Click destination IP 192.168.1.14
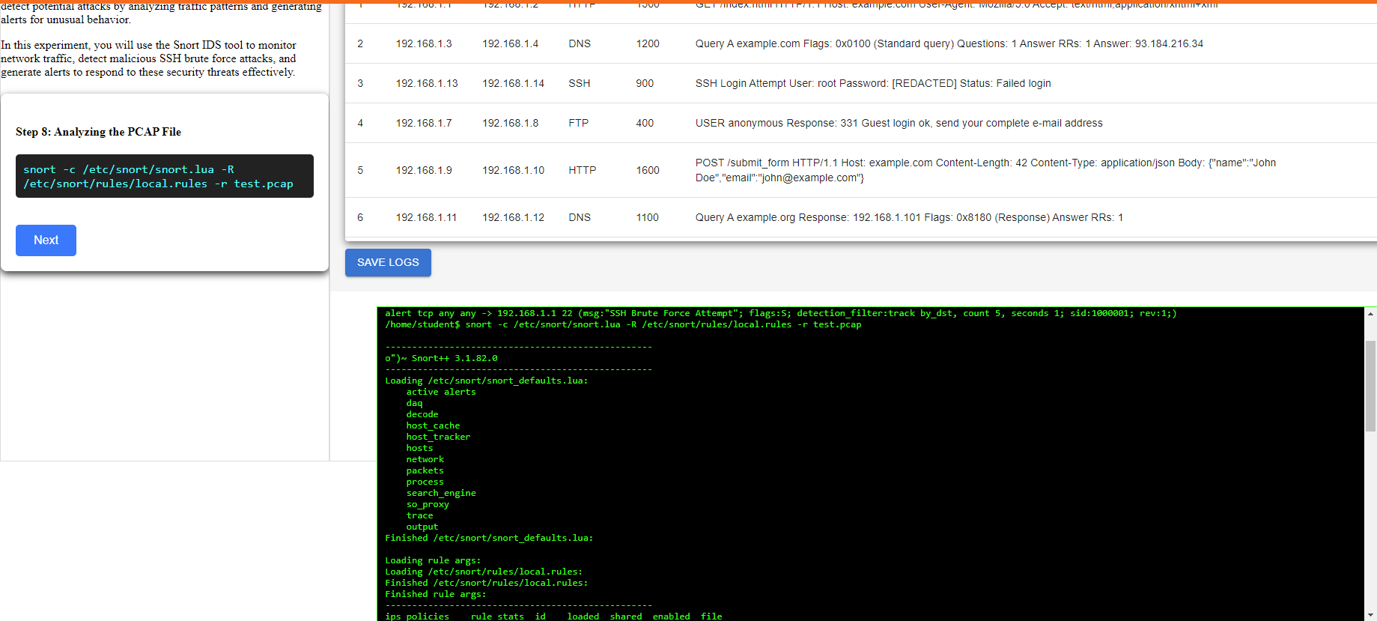1377x621 pixels. point(513,83)
